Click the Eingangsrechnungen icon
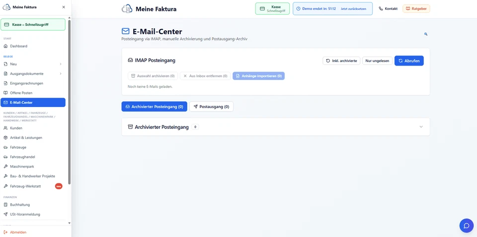Screen dimensions: 477x237 coord(5,83)
